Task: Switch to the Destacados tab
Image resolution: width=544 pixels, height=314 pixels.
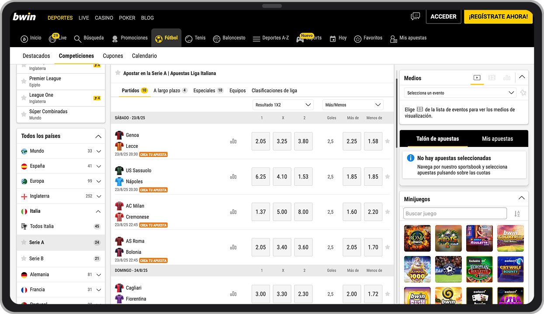Action: click(x=36, y=56)
